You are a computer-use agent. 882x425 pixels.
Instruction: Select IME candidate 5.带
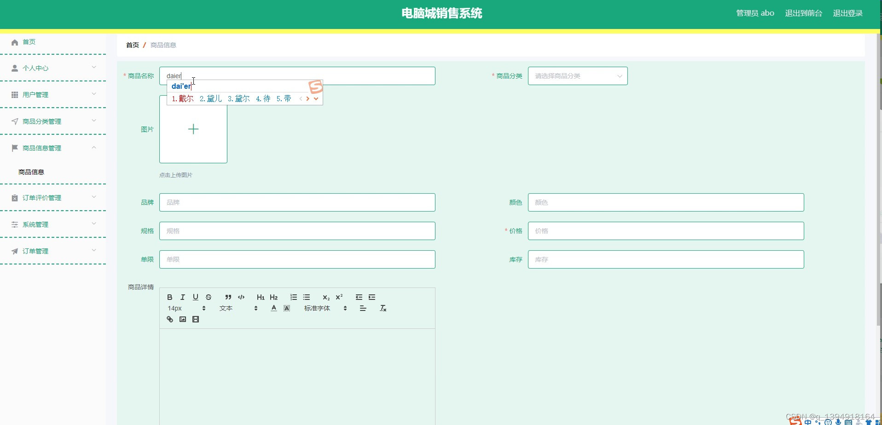[x=284, y=98]
